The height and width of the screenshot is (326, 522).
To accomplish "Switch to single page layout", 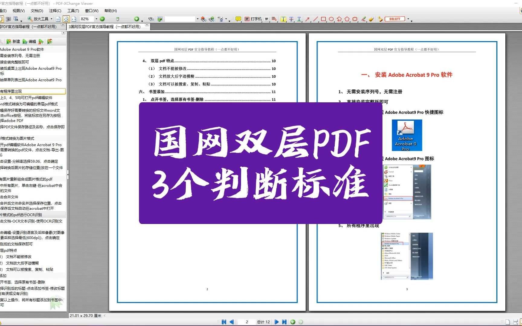I will coord(508,322).
